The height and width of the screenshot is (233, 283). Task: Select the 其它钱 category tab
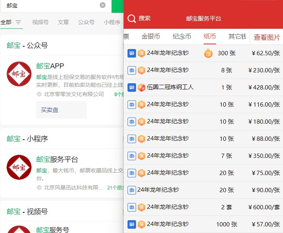coord(237,36)
